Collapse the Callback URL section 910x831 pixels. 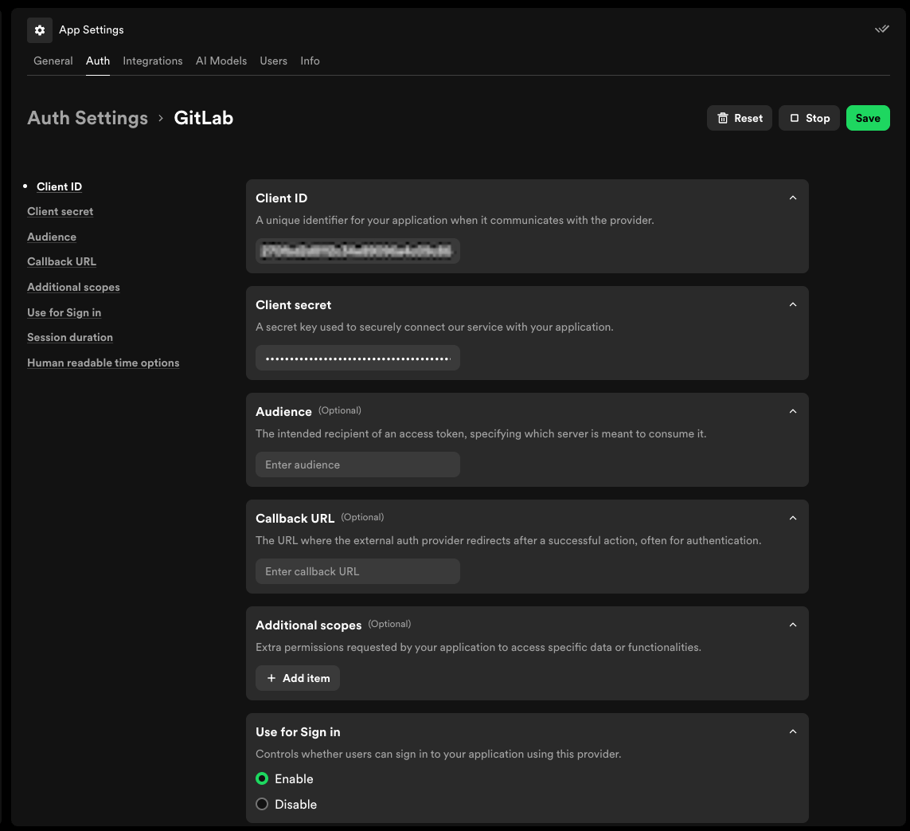[793, 518]
